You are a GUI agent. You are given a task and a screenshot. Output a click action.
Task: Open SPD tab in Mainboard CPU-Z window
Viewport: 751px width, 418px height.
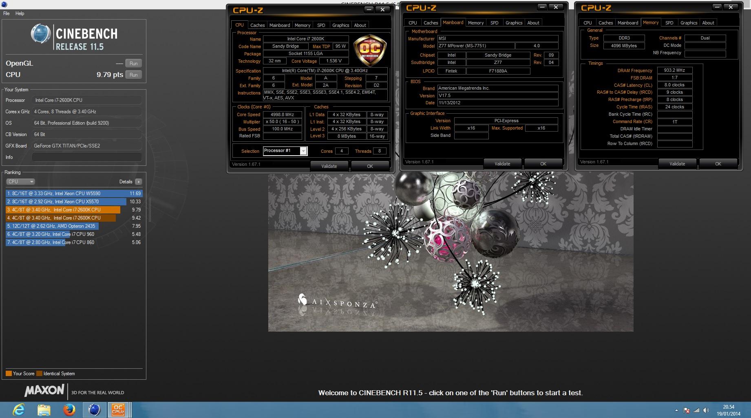point(495,23)
